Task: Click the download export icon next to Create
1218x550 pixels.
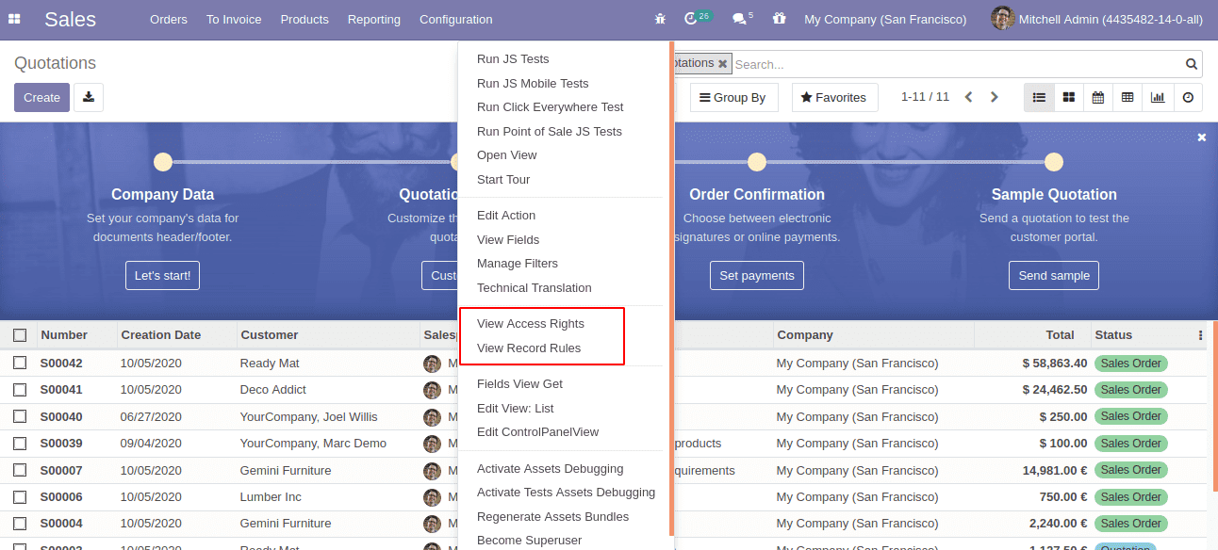Action: (x=89, y=97)
